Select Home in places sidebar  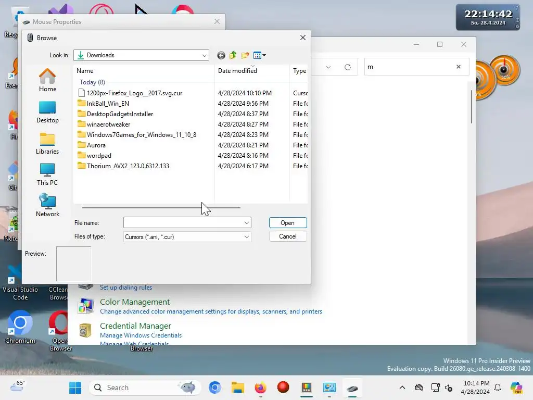click(47, 80)
